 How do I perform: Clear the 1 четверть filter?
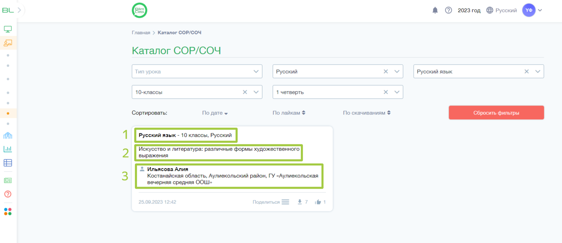pos(386,92)
